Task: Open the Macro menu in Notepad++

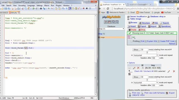Action: pos(47,6)
